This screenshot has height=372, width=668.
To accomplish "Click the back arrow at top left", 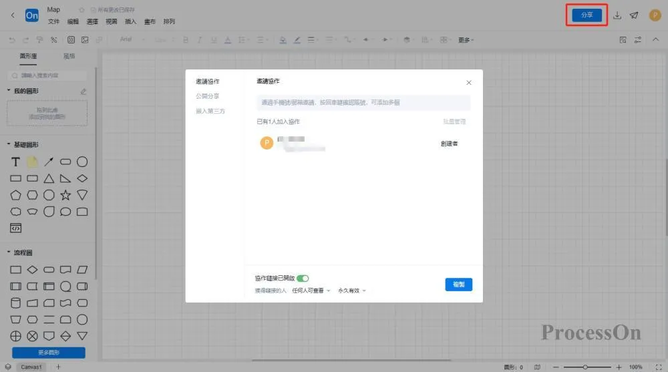I will pos(12,15).
